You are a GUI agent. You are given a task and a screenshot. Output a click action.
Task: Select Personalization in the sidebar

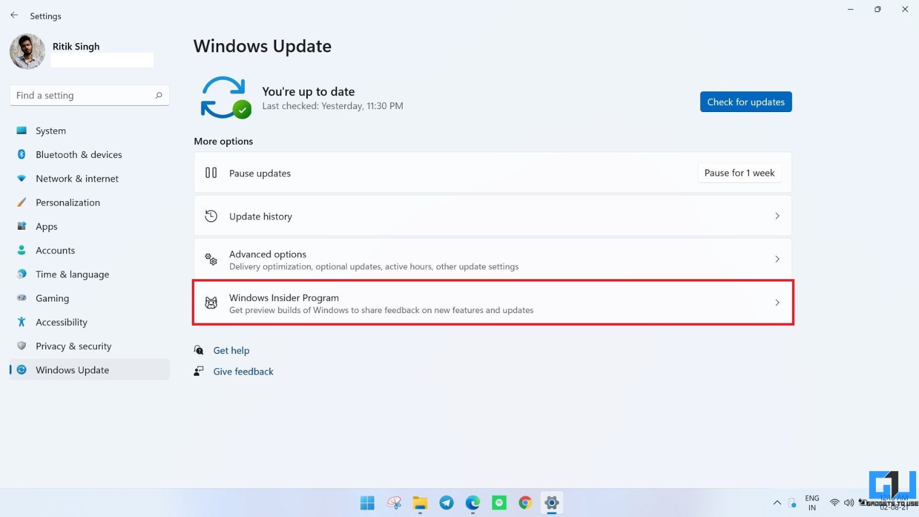68,203
